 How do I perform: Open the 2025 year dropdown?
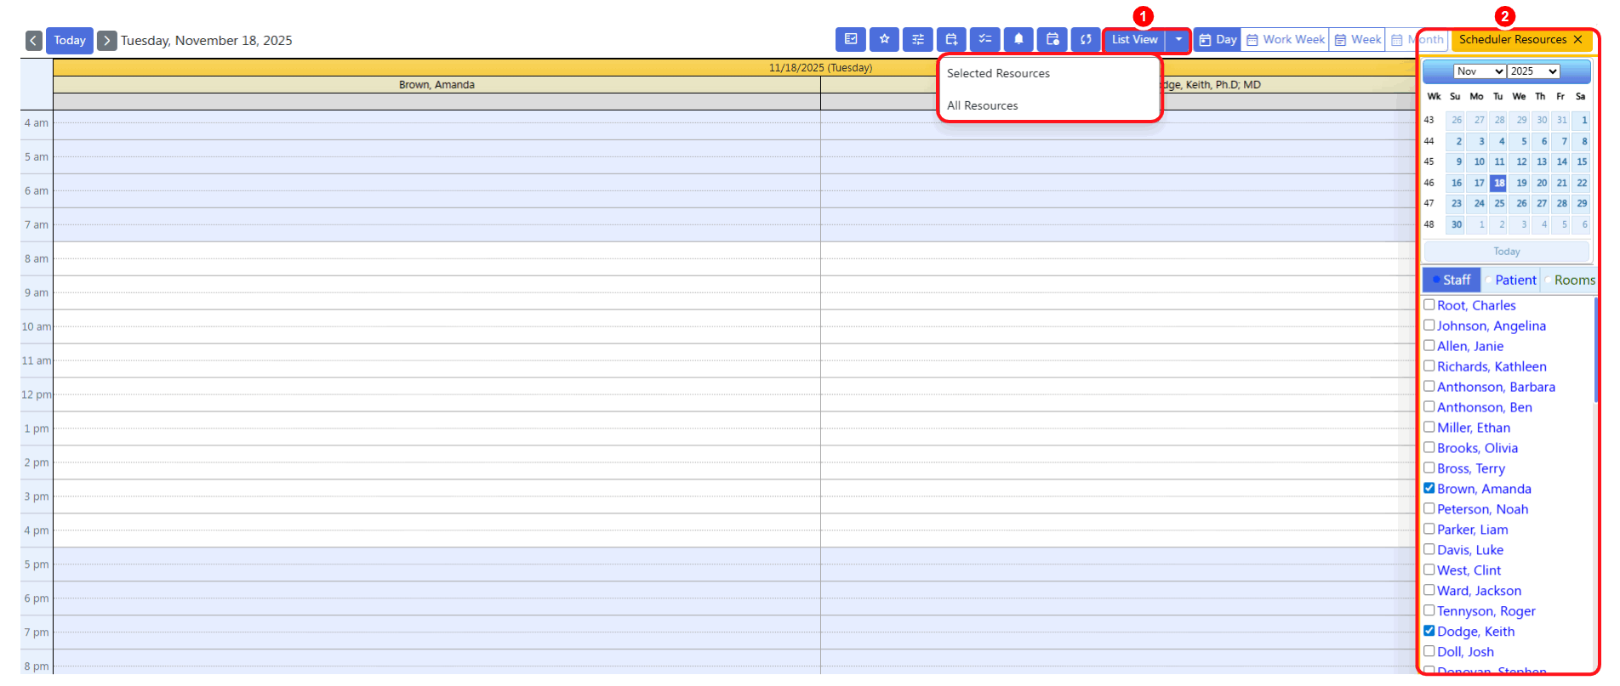[x=1534, y=71]
